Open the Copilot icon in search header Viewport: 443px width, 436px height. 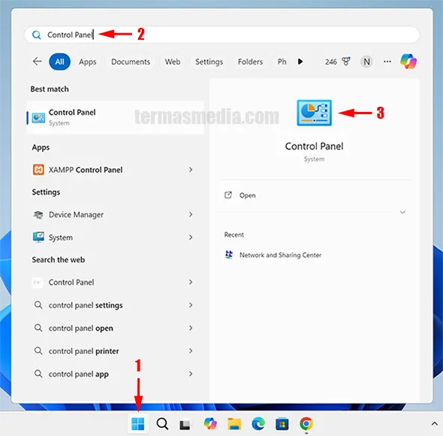click(408, 61)
